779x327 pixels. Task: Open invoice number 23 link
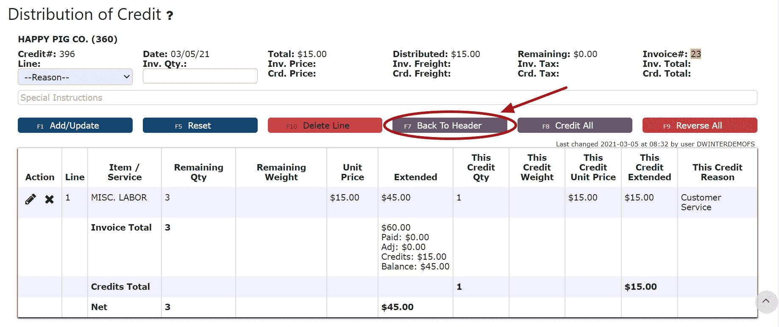(x=696, y=54)
